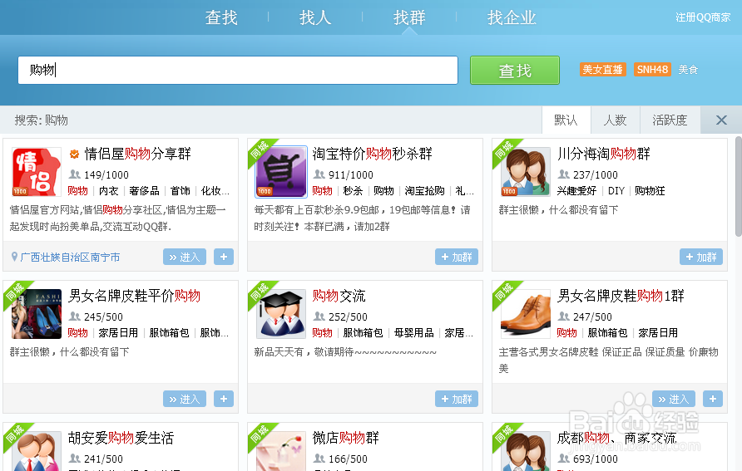Click the 奢侈品 tag in 情侣屋 card
This screenshot has height=471, width=742.
click(145, 191)
